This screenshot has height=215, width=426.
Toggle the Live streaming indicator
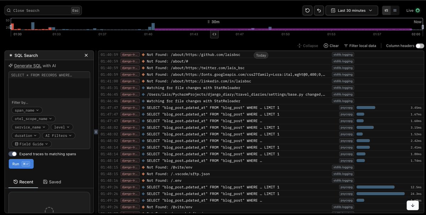413,11
